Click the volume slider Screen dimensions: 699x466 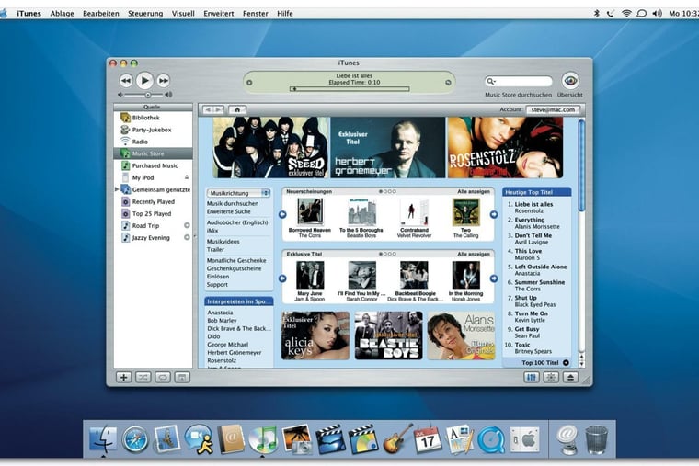click(145, 95)
